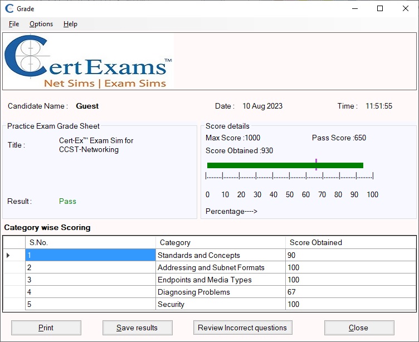
Task: Click the Save results button
Action: tap(138, 328)
